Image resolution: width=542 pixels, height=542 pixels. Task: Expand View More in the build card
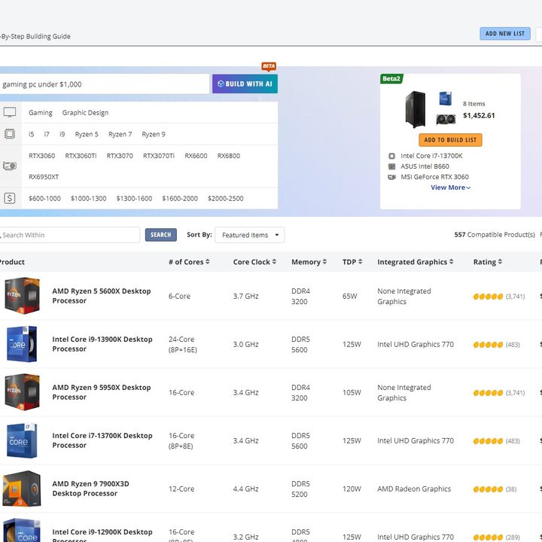[x=450, y=187]
